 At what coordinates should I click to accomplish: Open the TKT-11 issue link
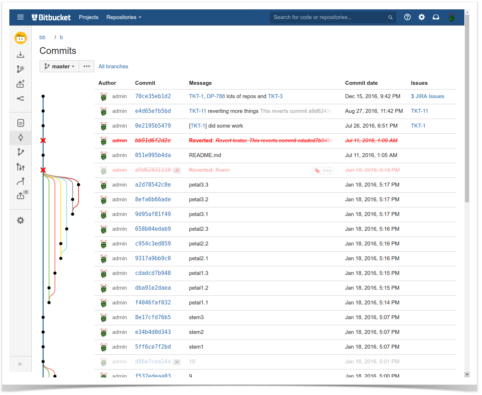pyautogui.click(x=419, y=111)
